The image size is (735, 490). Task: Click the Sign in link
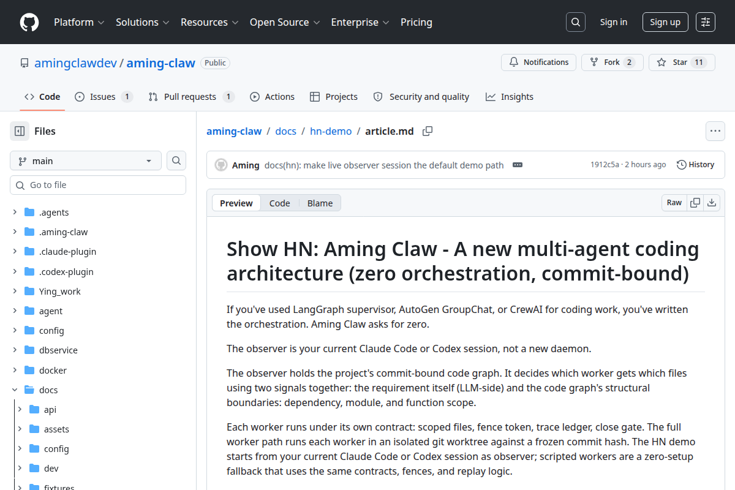pos(613,22)
